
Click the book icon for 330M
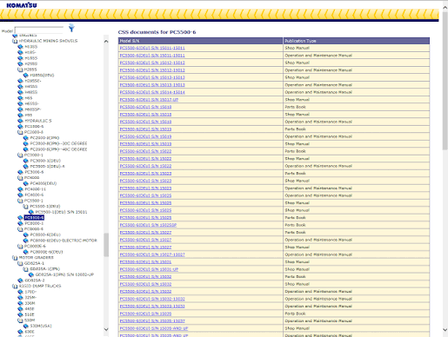(20, 303)
